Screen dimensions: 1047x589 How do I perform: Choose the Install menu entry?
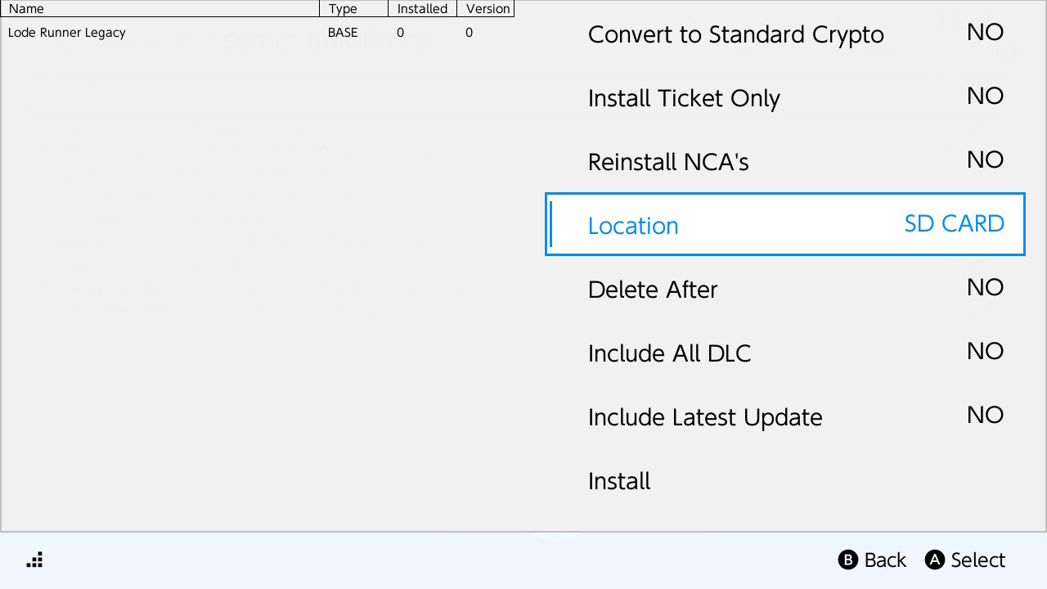[x=619, y=481]
